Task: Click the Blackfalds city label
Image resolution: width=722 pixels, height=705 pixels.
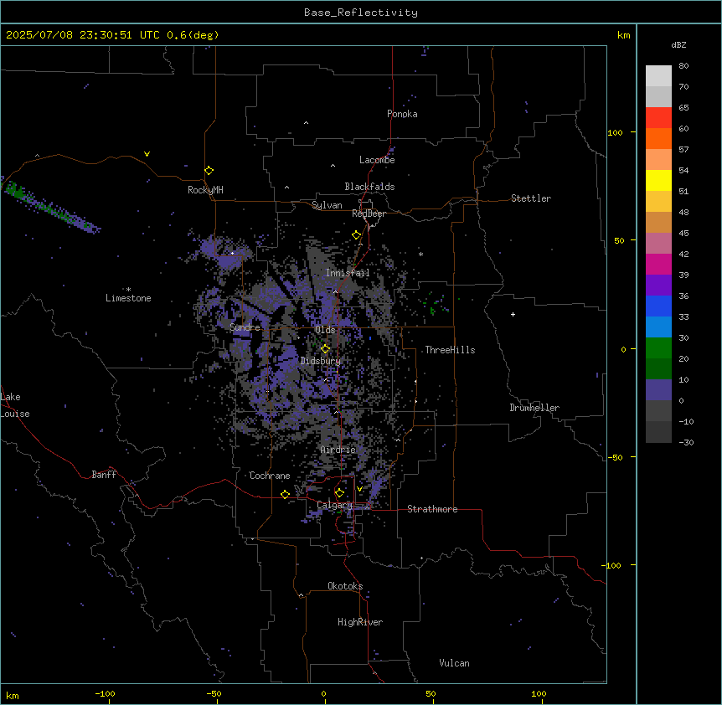Action: pyautogui.click(x=369, y=187)
